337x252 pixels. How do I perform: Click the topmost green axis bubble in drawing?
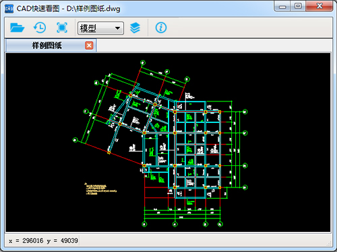pyautogui.click(x=143, y=62)
